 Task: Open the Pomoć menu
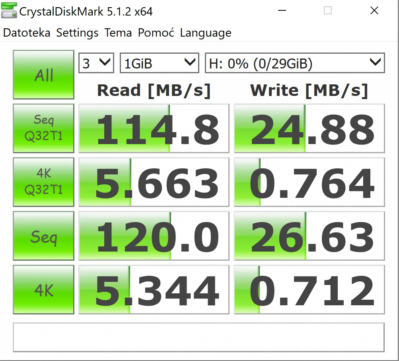click(x=156, y=33)
